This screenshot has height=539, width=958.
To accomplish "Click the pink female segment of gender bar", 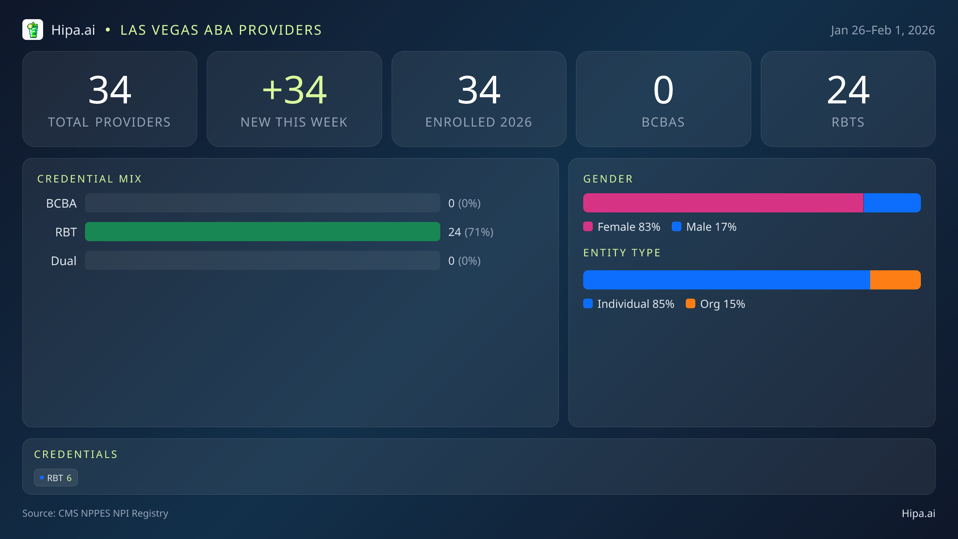I will pos(722,203).
